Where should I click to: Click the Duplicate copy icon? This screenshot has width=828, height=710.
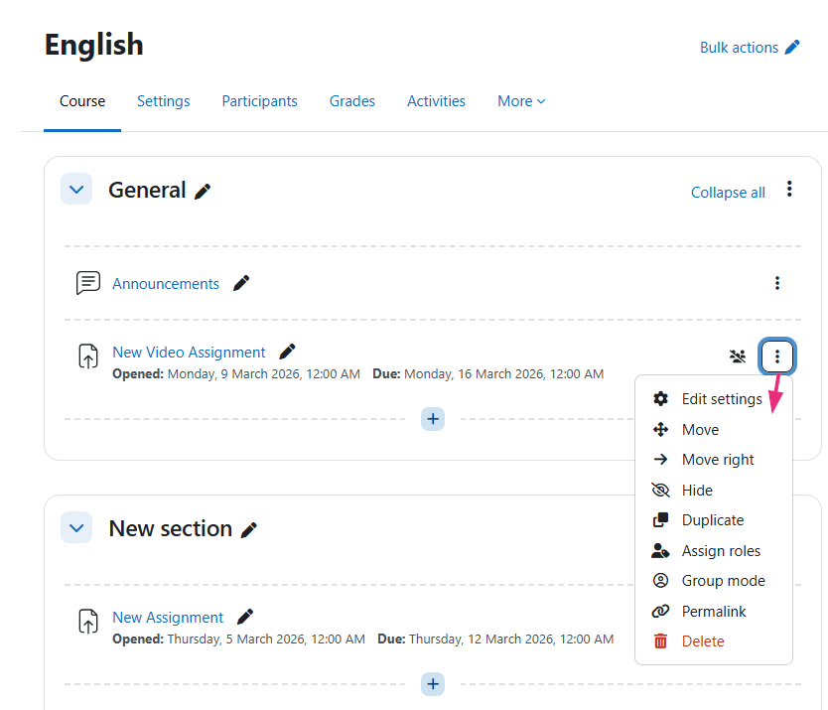660,520
